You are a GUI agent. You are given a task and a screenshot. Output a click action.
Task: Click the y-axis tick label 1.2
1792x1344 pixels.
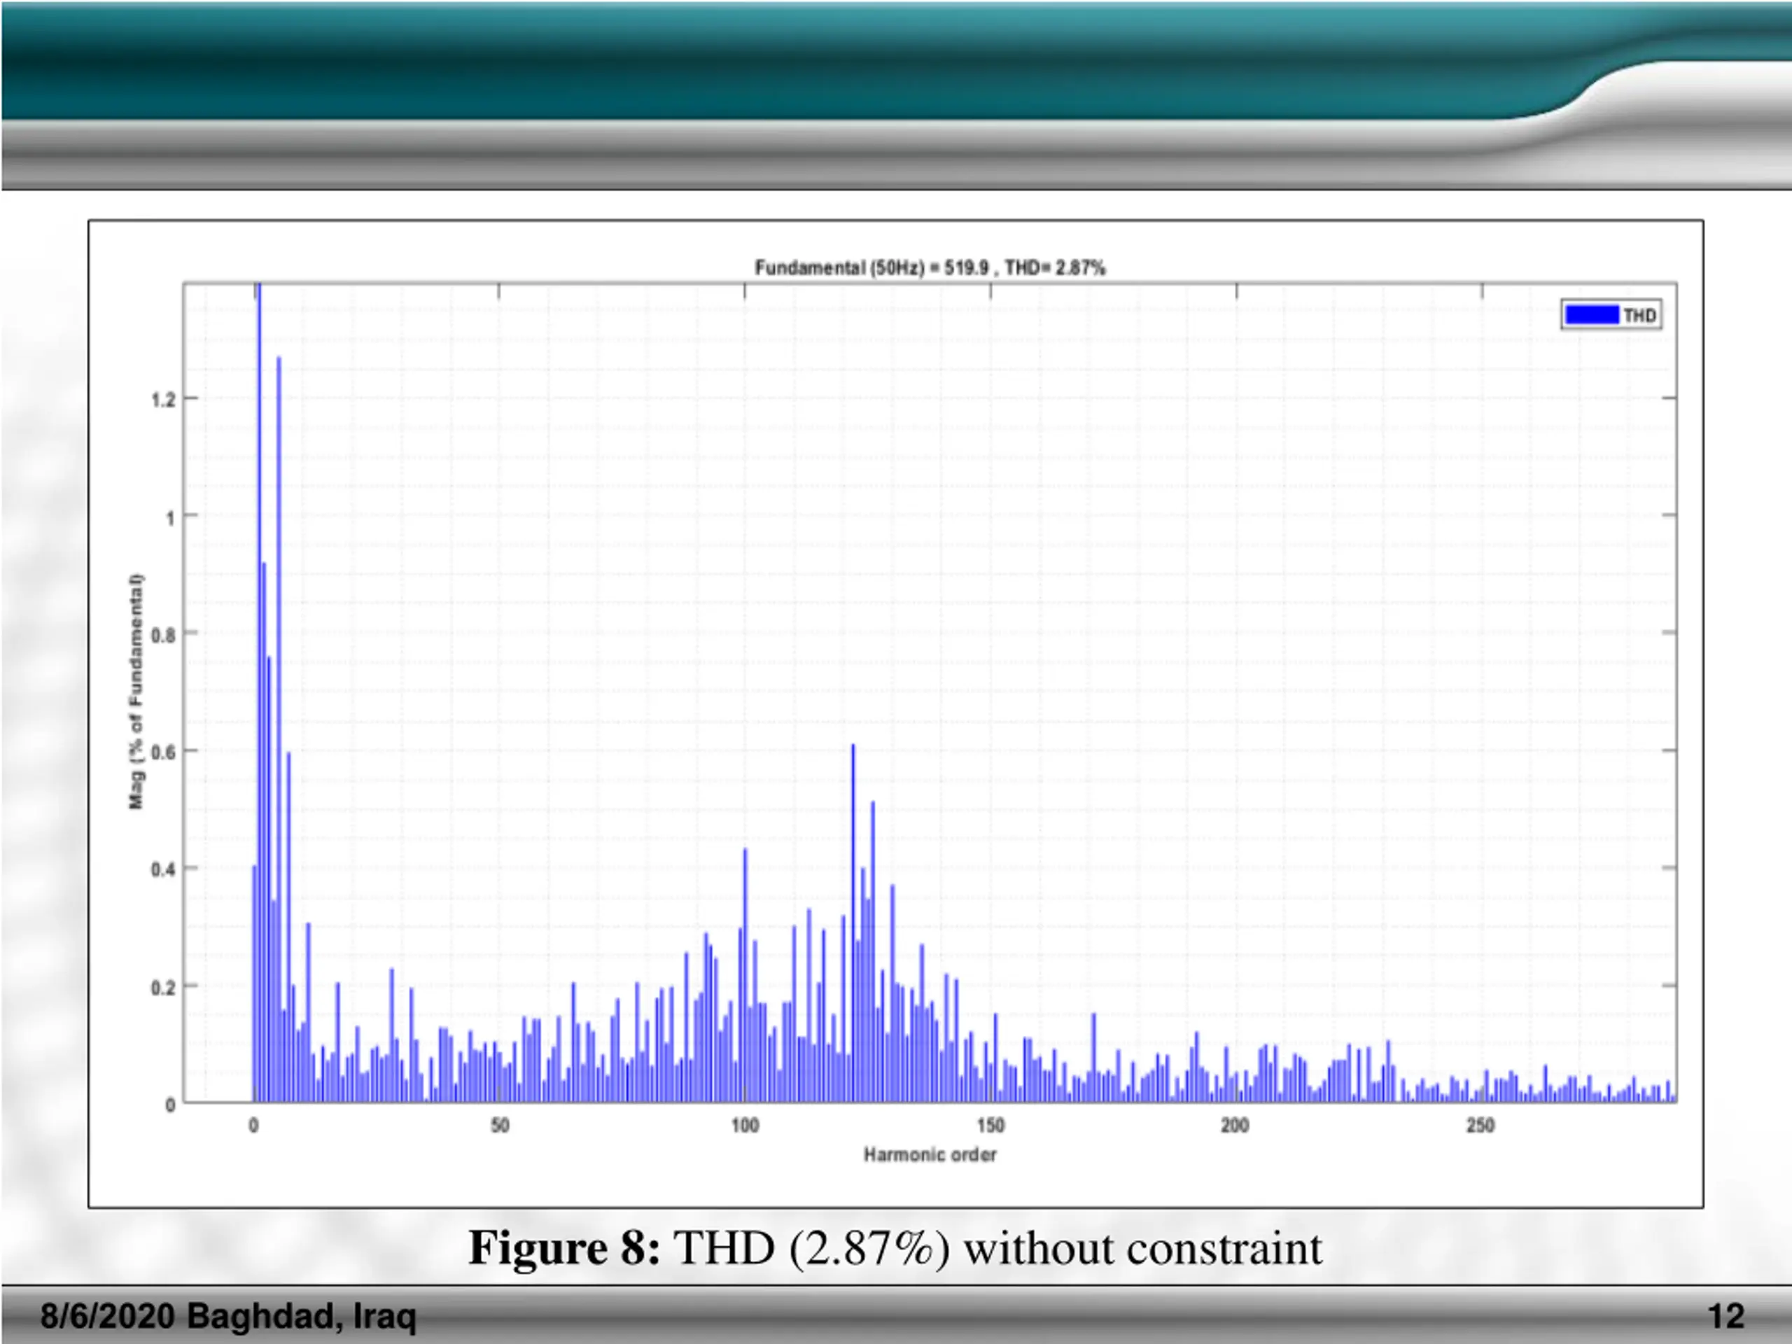[163, 400]
